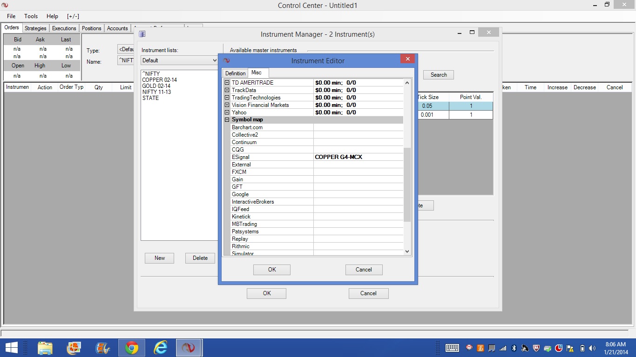
Task: Click the printer with green check tray icon
Action: tap(548, 348)
